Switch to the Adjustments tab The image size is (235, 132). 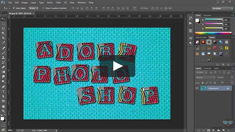click(201, 37)
